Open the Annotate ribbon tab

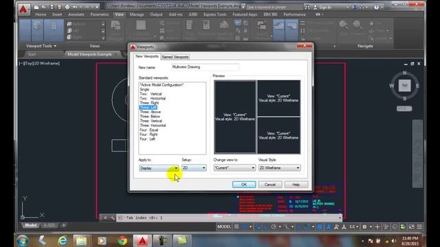coord(76,14)
